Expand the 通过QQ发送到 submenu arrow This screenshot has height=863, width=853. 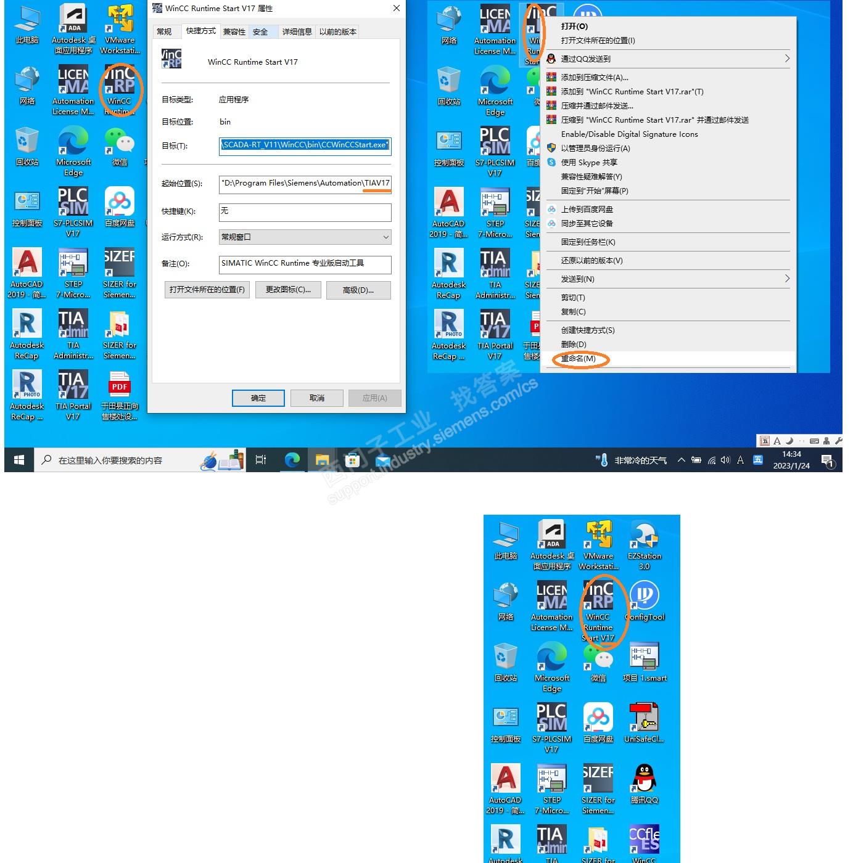[786, 59]
